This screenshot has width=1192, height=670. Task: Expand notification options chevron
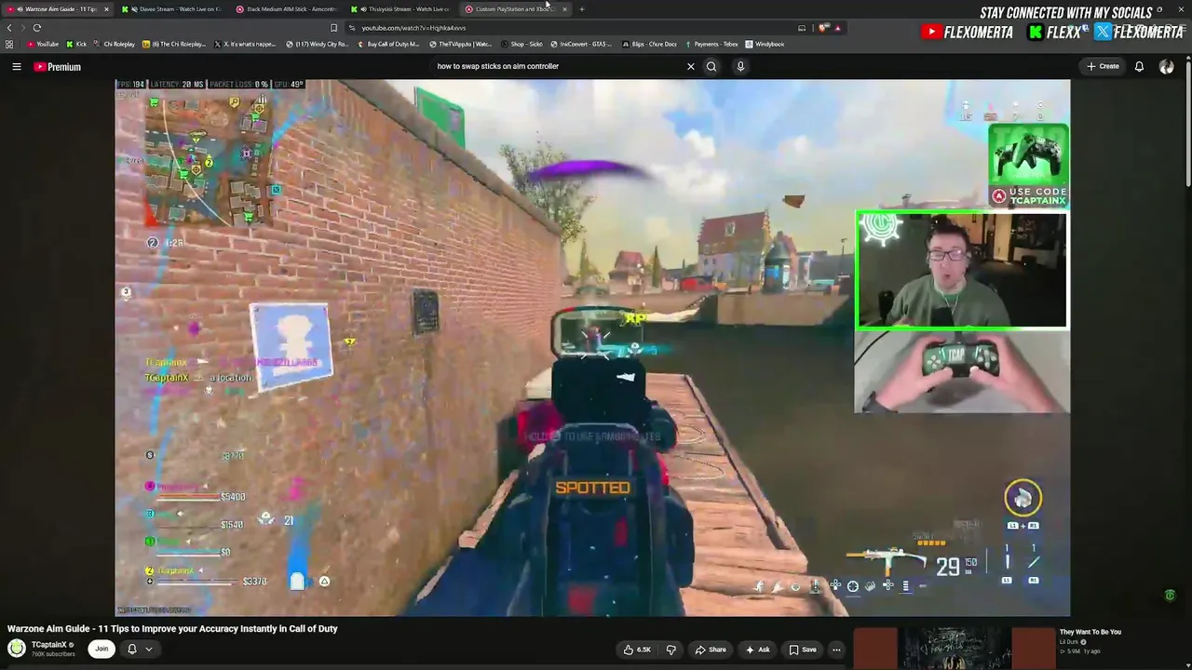148,649
